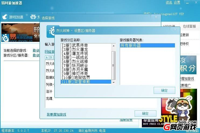200x133 pixels.
Task: Select [5服]一战成名 in zone list
Action: click(86, 57)
